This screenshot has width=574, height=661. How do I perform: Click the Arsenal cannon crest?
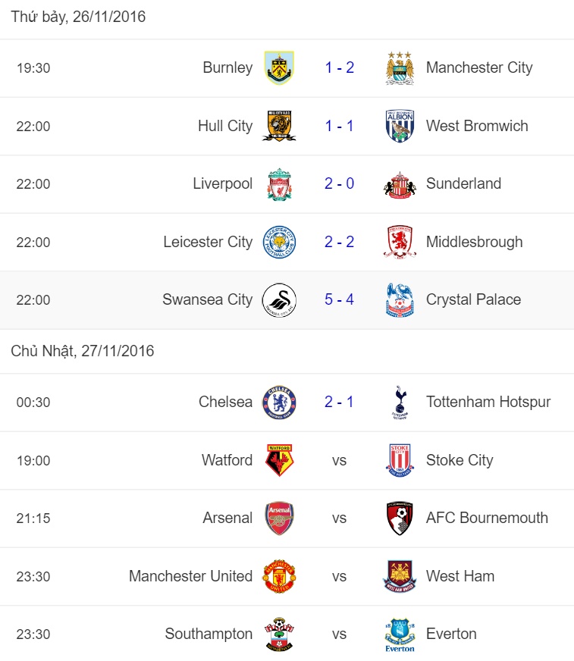[x=279, y=518]
